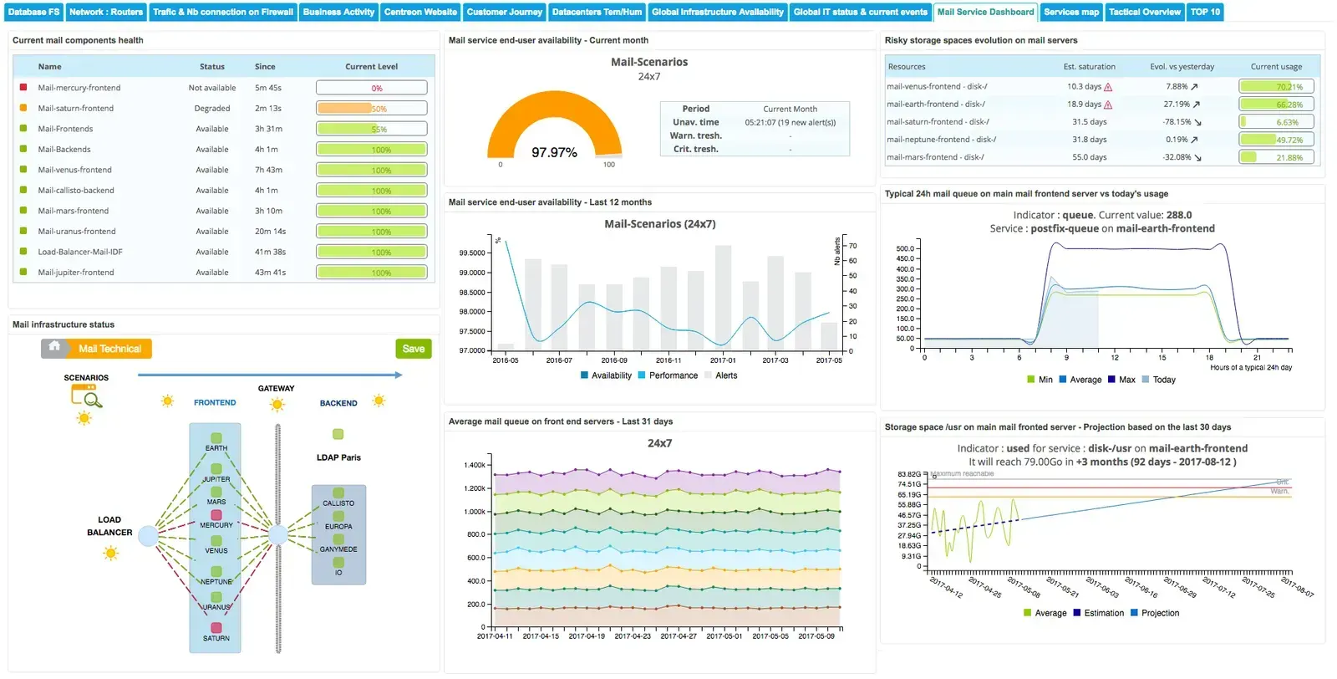Toggle the Today series in queue legend
Viewport: 1337px width, 679px height.
tap(1158, 380)
